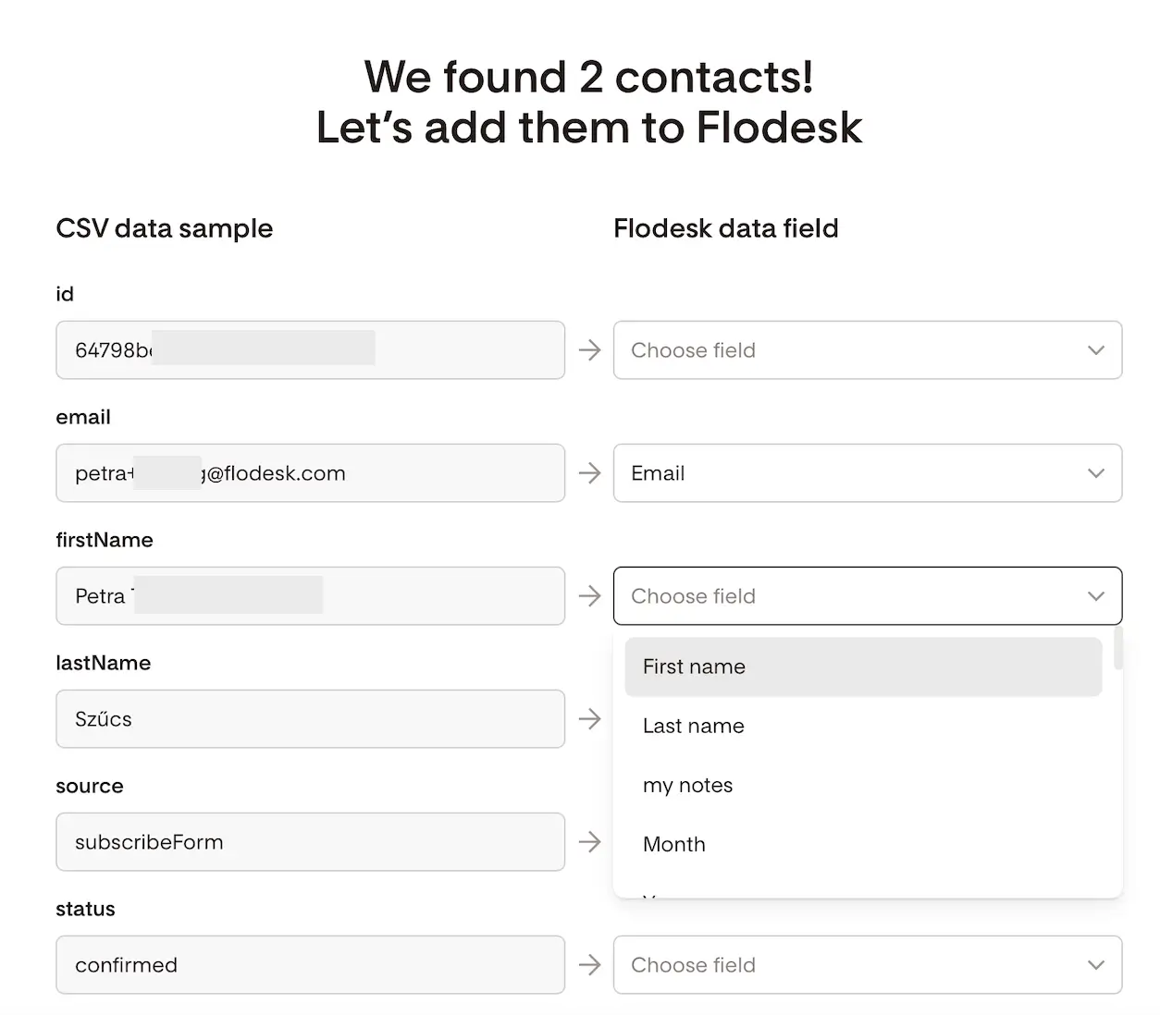Click the arrow icon next to the id value

click(589, 350)
